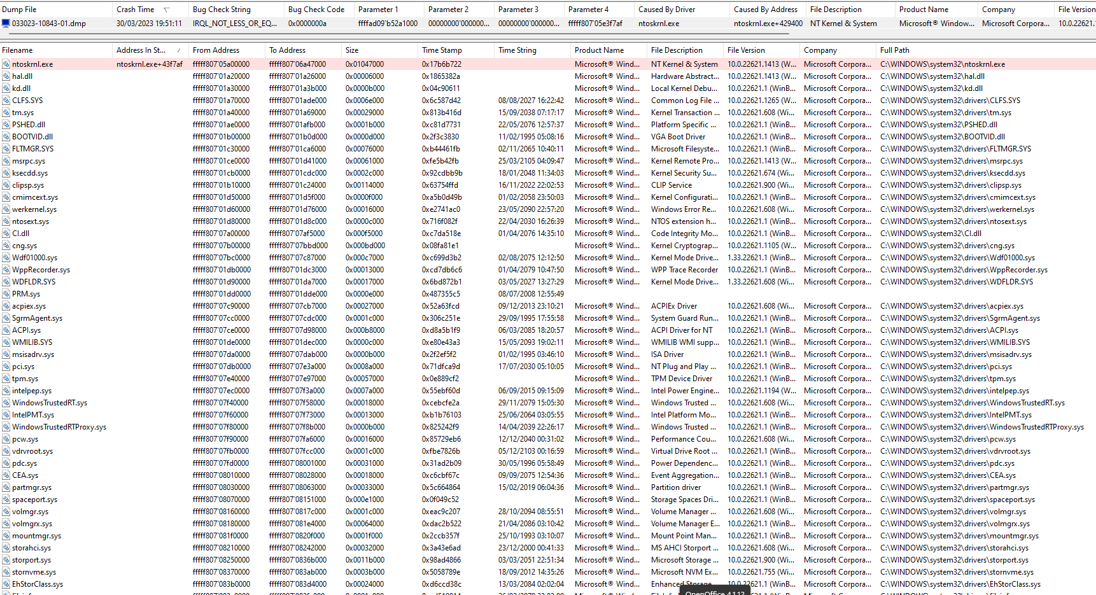Click the file icon beside cmimcext.sys
The image size is (1096, 595).
[x=6, y=197]
